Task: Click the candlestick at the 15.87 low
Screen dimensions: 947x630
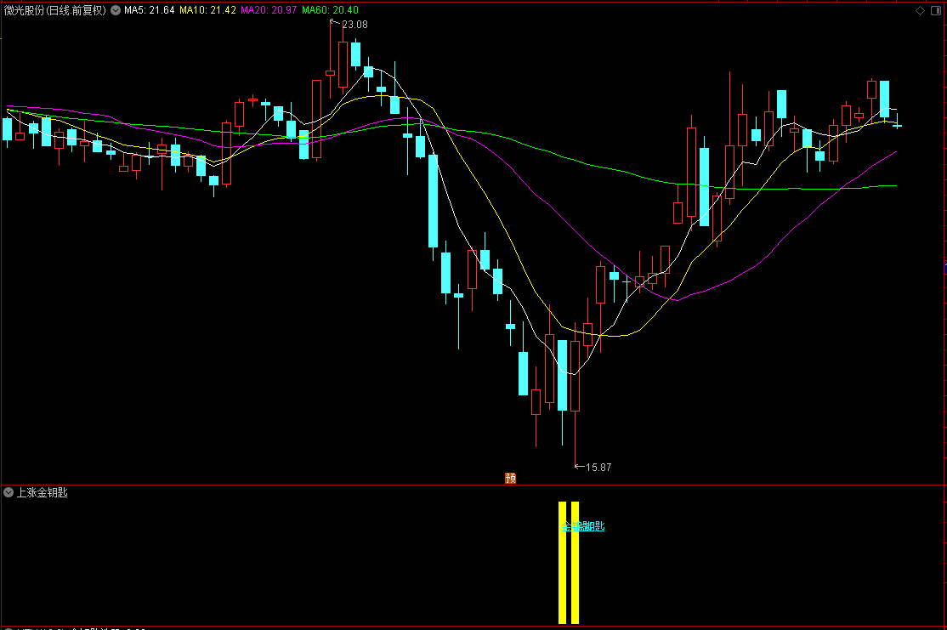Action: pos(575,376)
